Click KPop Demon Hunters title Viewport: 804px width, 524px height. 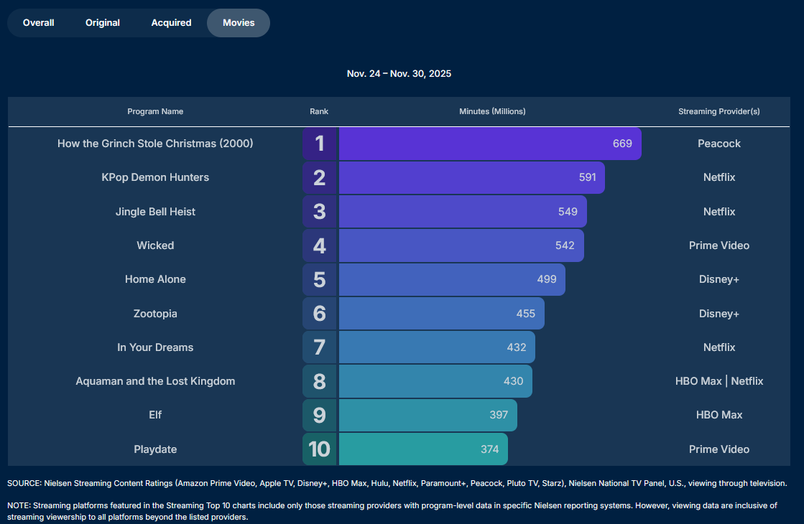pyautogui.click(x=155, y=177)
